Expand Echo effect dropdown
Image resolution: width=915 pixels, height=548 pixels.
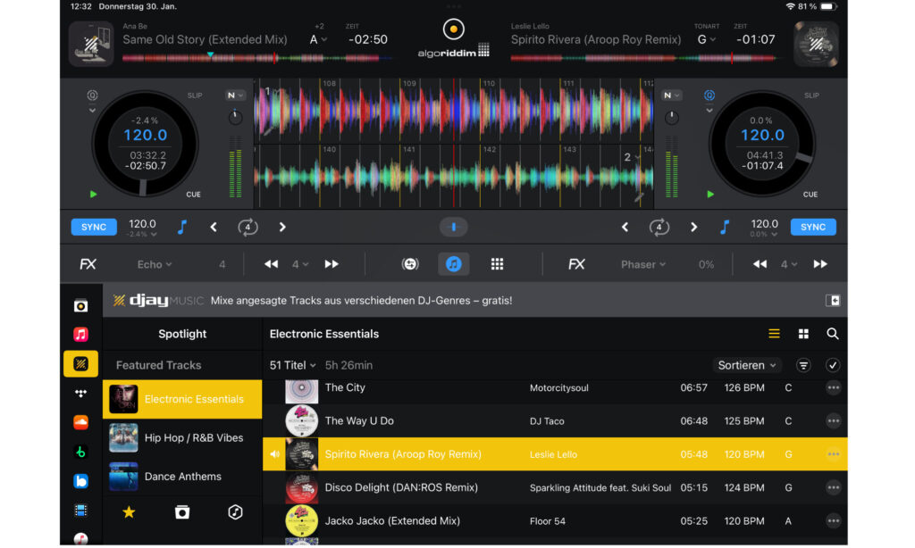coord(155,265)
